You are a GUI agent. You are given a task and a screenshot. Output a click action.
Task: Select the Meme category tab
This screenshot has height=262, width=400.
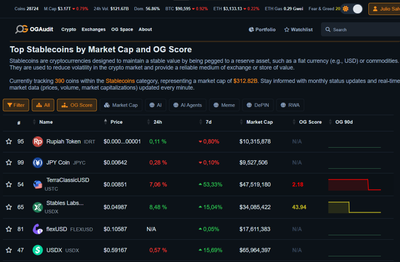click(224, 105)
